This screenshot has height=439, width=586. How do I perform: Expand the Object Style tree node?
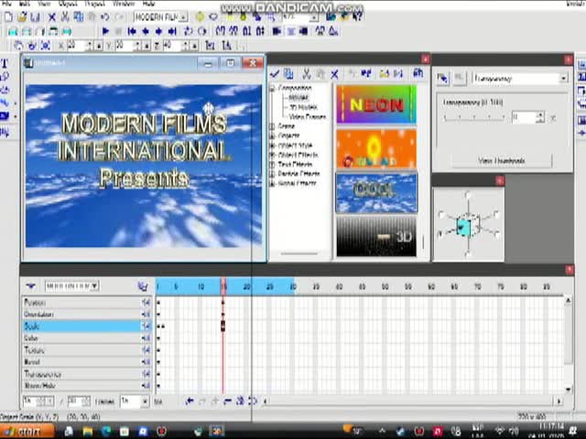click(273, 145)
